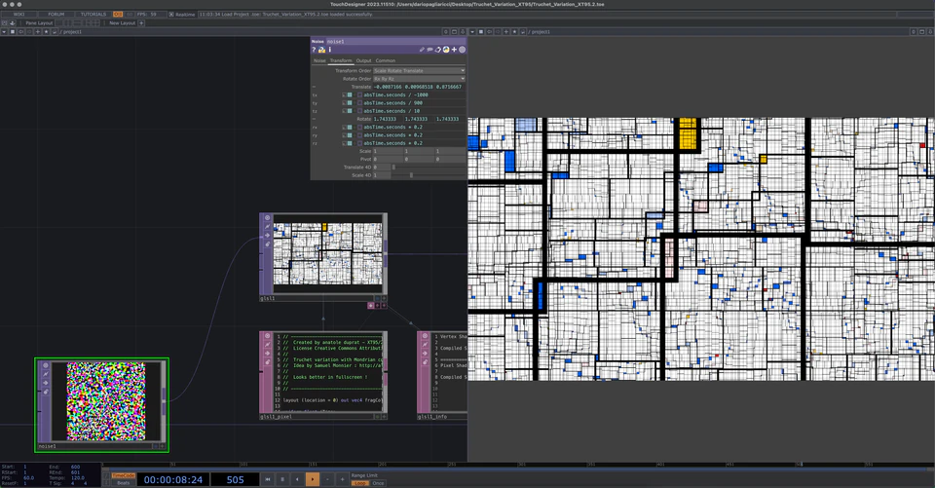Click the plus icon in left pane bar
The image size is (935, 488).
point(38,31)
